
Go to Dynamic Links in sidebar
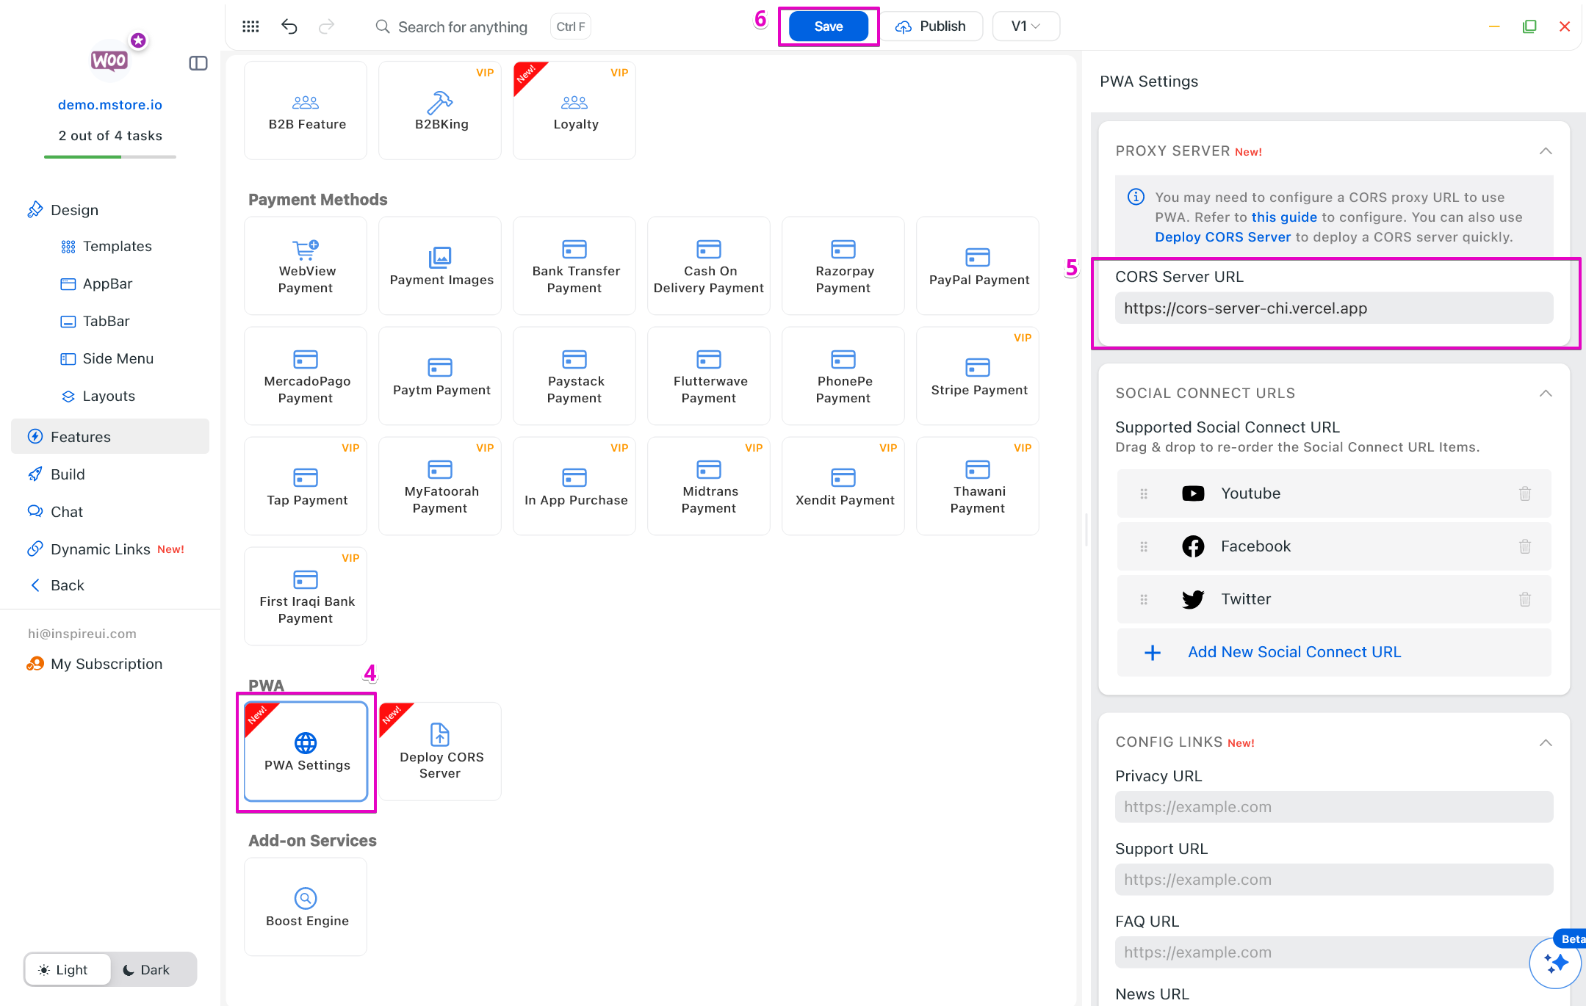pos(100,549)
